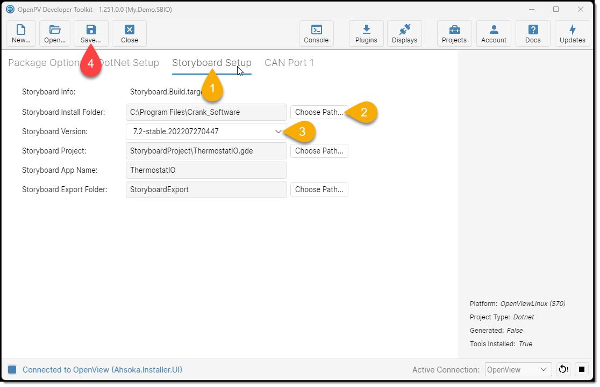Click the OpenPV app logo in the title bar

[10, 9]
